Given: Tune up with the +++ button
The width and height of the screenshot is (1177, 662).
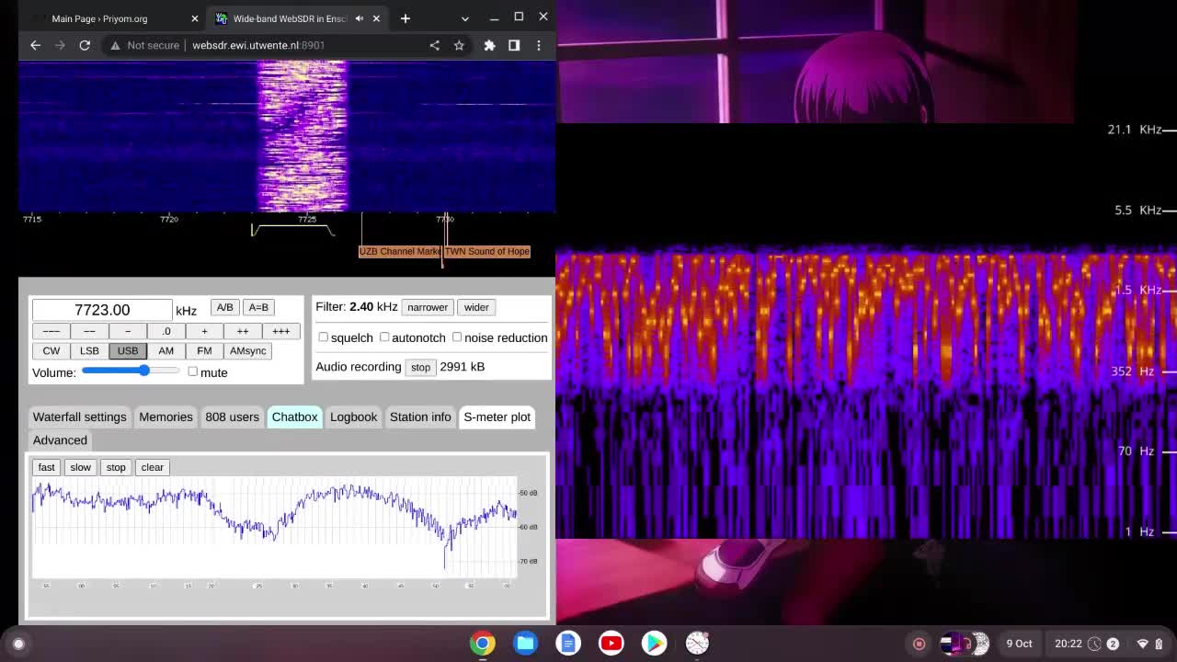Looking at the screenshot, I should 280,331.
